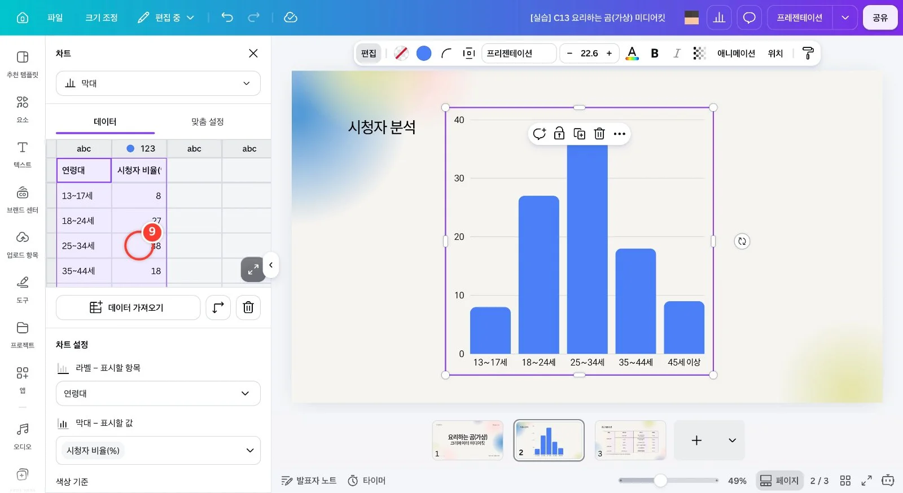
Task: Click the no-border stroke icon in toolbar
Action: point(401,53)
